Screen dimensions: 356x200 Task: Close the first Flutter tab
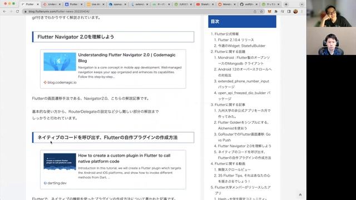pyautogui.click(x=38, y=4)
